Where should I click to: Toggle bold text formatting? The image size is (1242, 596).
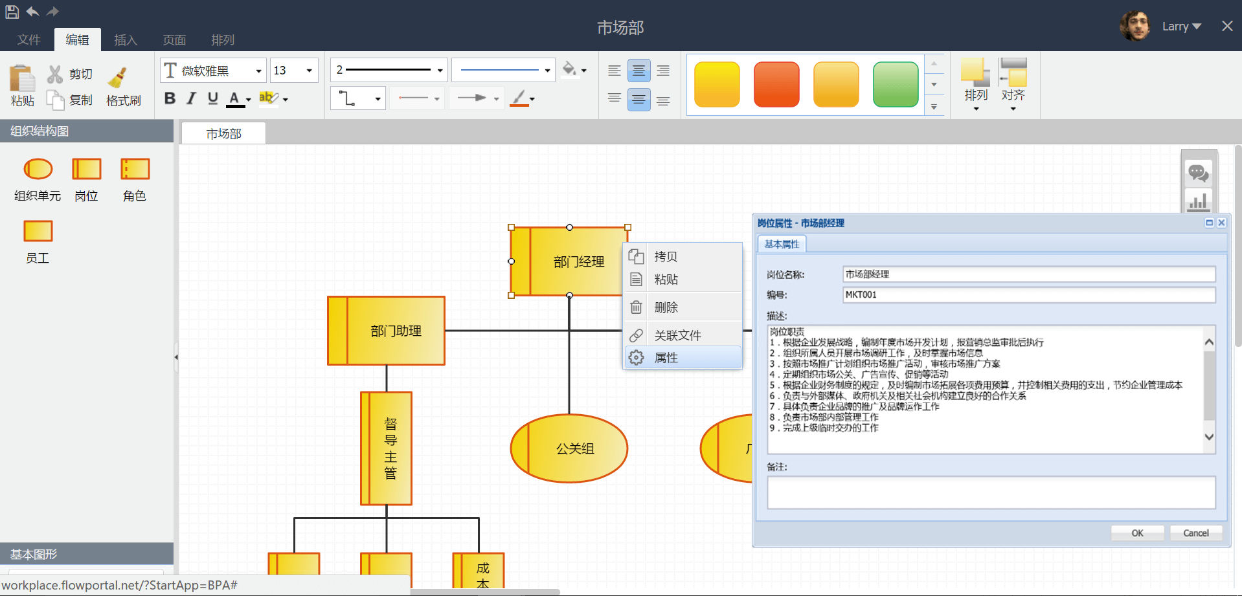coord(170,98)
